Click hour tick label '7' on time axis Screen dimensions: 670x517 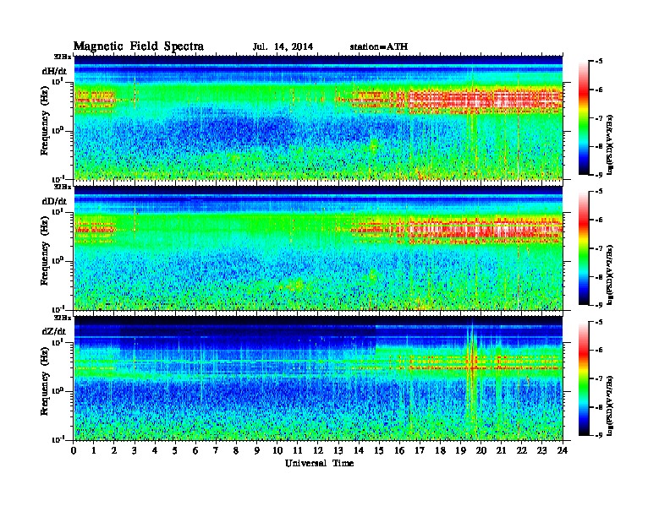[x=217, y=450]
